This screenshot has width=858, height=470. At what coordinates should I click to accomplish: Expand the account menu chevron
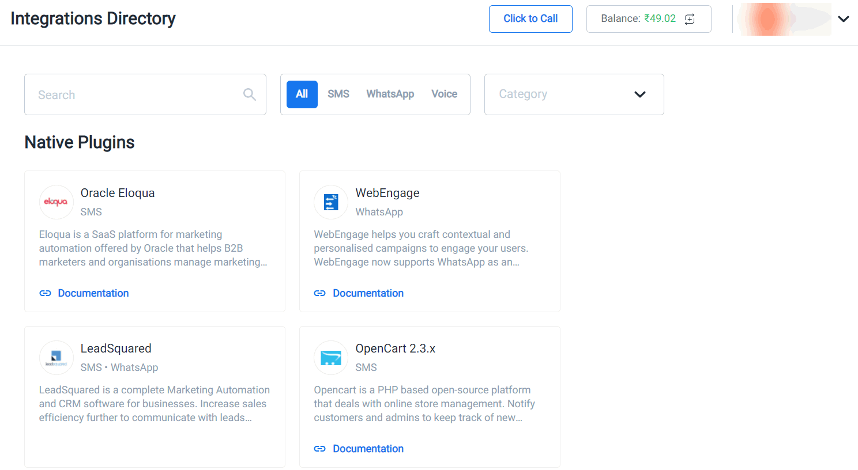tap(844, 19)
